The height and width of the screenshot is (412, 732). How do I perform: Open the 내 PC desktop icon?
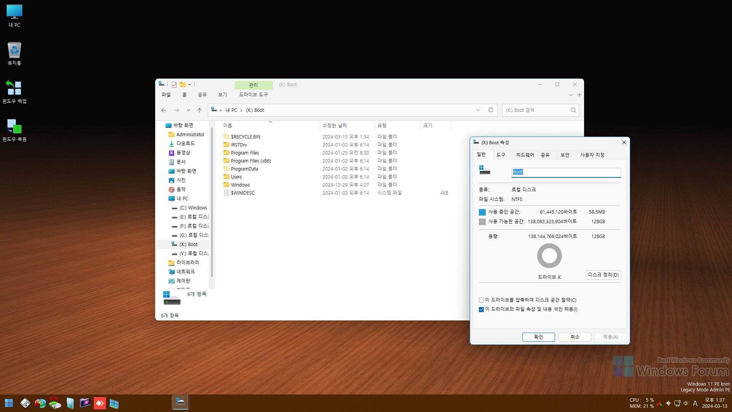click(x=14, y=16)
